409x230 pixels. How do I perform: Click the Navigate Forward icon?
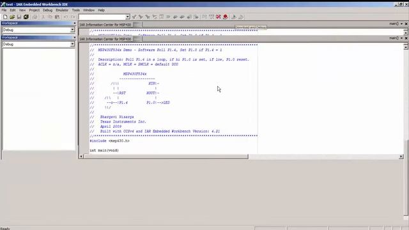[x=196, y=17]
